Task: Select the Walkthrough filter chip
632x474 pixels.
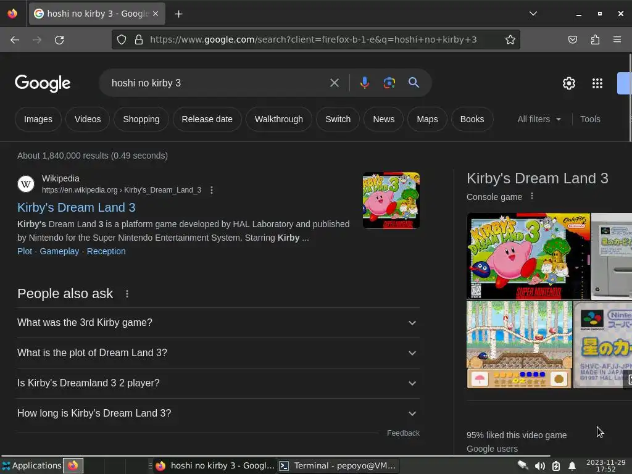Action: tap(278, 119)
